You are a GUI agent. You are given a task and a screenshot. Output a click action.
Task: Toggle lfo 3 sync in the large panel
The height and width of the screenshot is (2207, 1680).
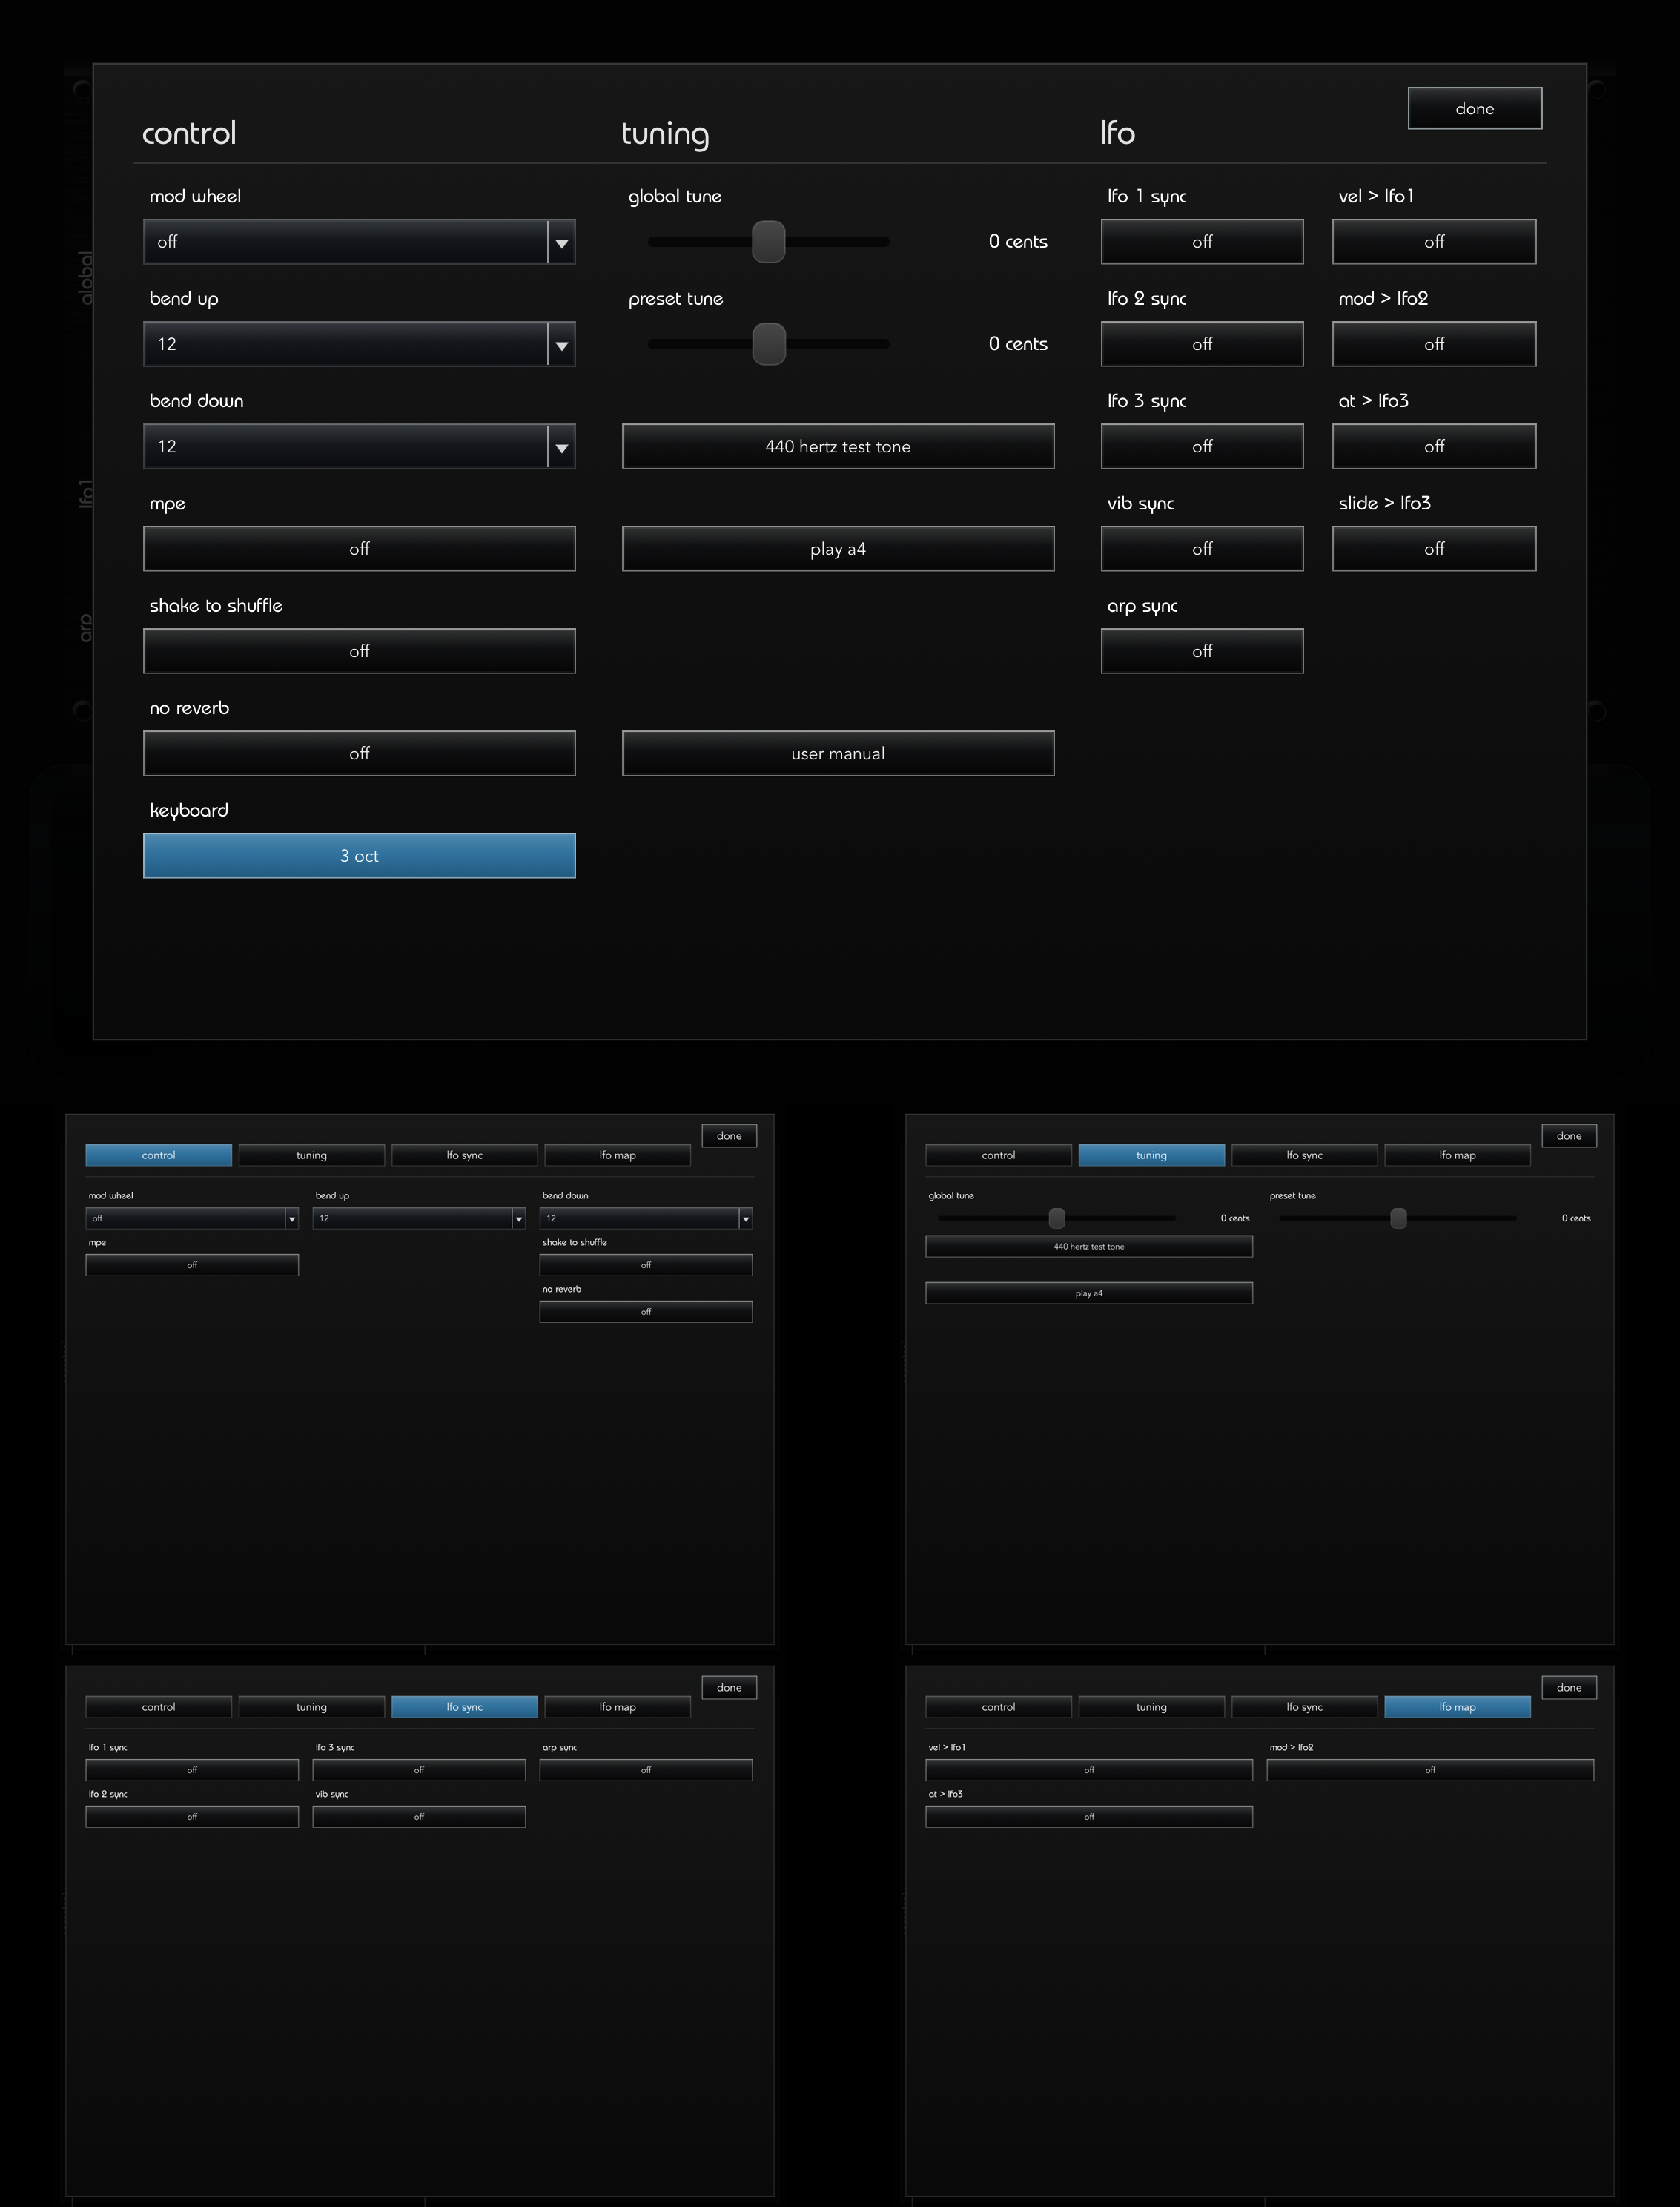[x=1202, y=446]
